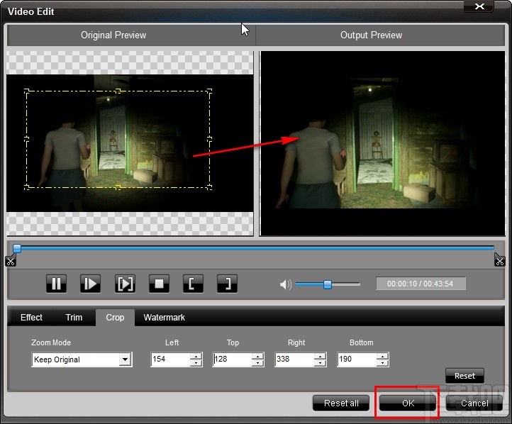Click the Reset button
512x424 pixels.
pos(464,376)
